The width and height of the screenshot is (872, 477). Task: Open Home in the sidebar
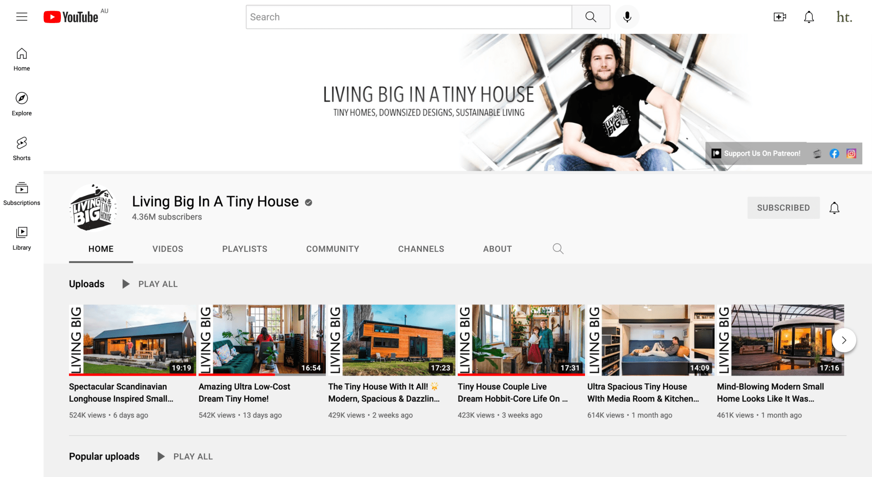pos(22,60)
